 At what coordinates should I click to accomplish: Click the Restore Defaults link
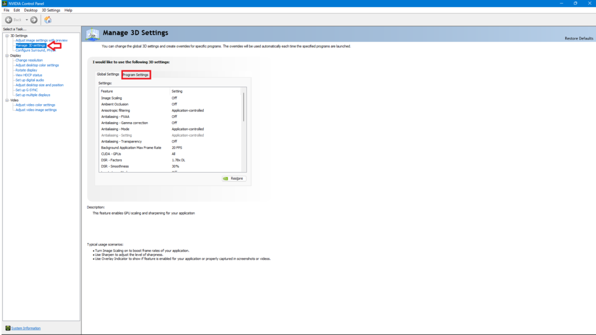pos(579,38)
